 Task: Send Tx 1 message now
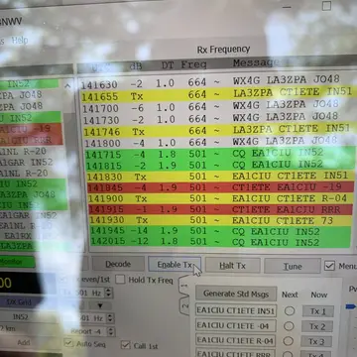coord(318,311)
